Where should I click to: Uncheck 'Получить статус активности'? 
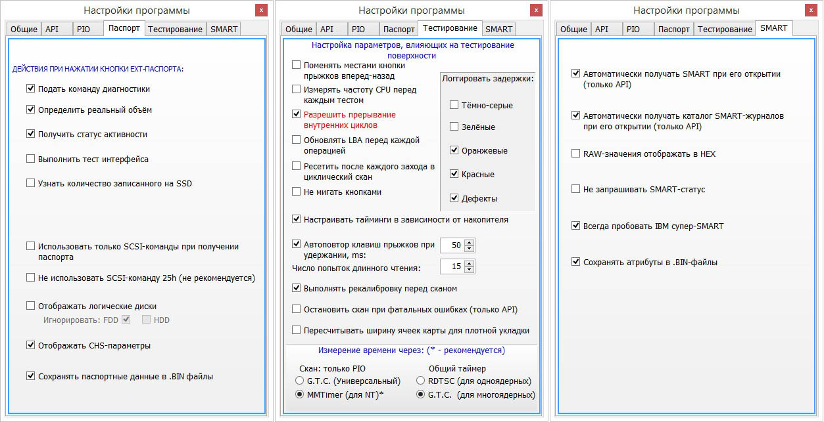tap(30, 134)
